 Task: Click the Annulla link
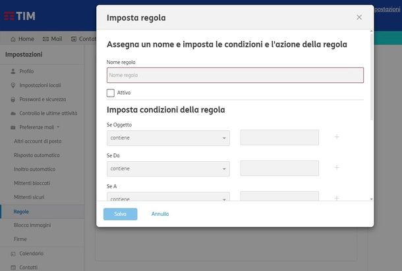point(160,214)
